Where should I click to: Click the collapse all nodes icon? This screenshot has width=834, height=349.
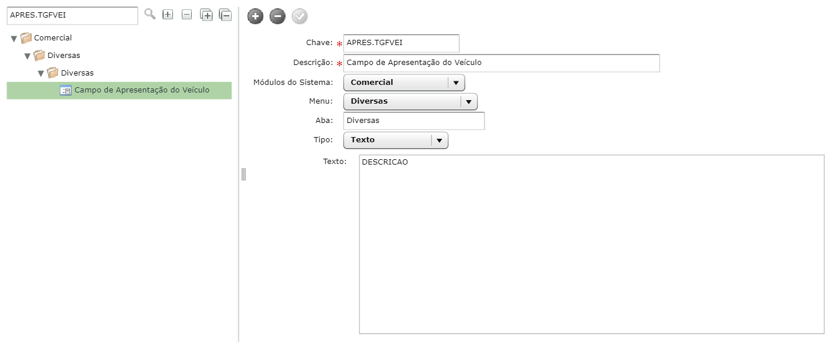click(225, 15)
